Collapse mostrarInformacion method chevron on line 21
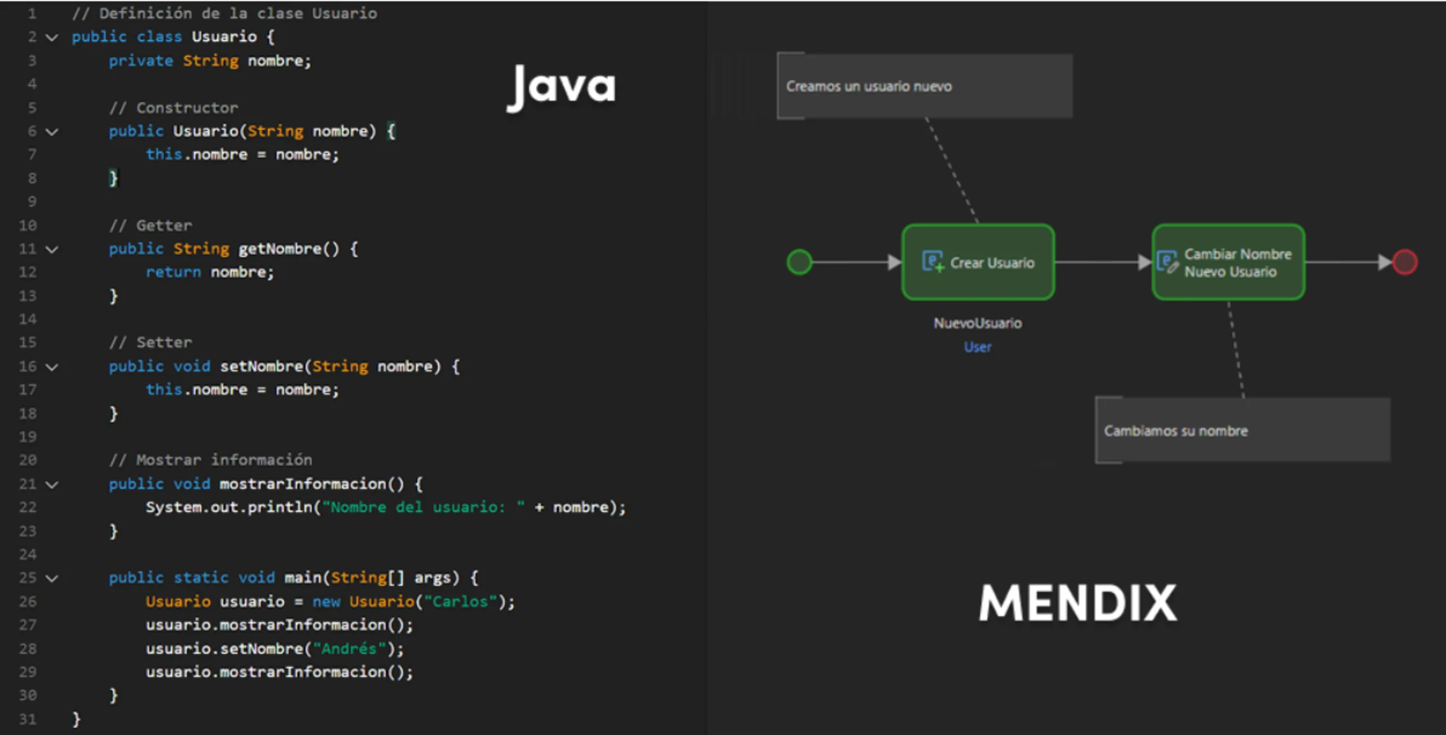Viewport: 1446px width, 735px height. (52, 485)
